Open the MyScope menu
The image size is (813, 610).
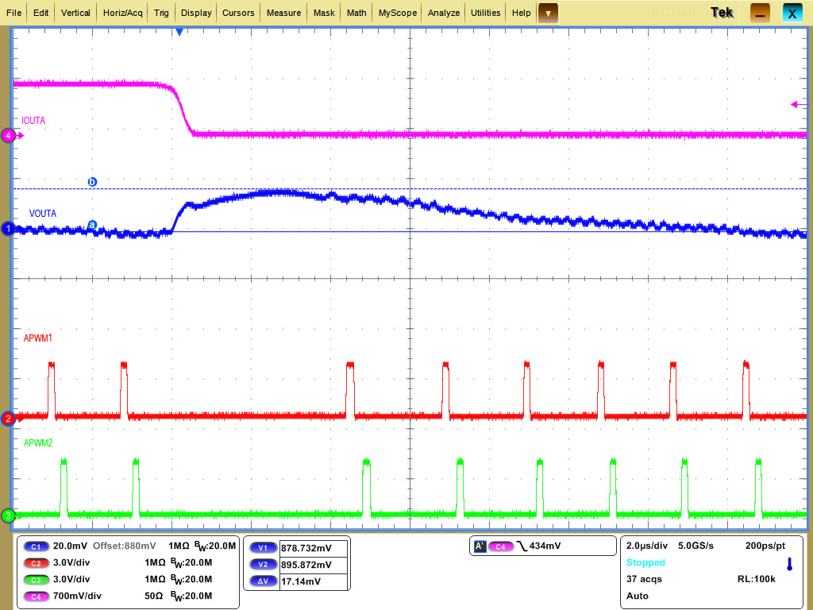pyautogui.click(x=397, y=12)
